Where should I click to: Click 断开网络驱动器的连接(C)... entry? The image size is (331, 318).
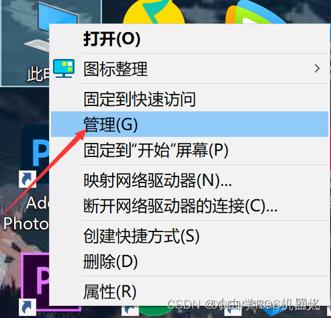pyautogui.click(x=189, y=205)
